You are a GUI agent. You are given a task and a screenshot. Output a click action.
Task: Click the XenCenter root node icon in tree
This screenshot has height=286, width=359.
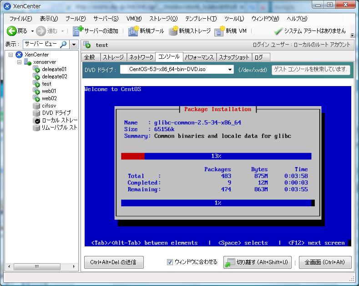coord(19,55)
